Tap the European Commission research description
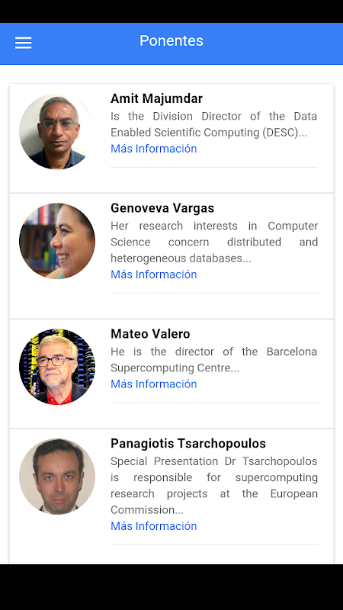 [x=214, y=486]
